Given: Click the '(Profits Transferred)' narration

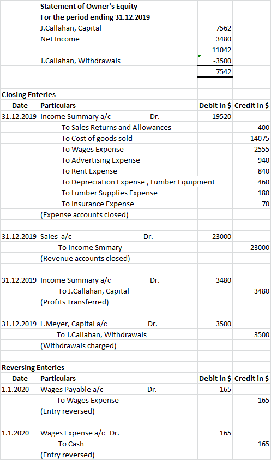Looking at the screenshot, I should coord(75,302).
